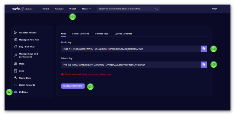This screenshot has width=235, height=115.
Task: Open the Home nav item
Action: (x=46, y=9)
